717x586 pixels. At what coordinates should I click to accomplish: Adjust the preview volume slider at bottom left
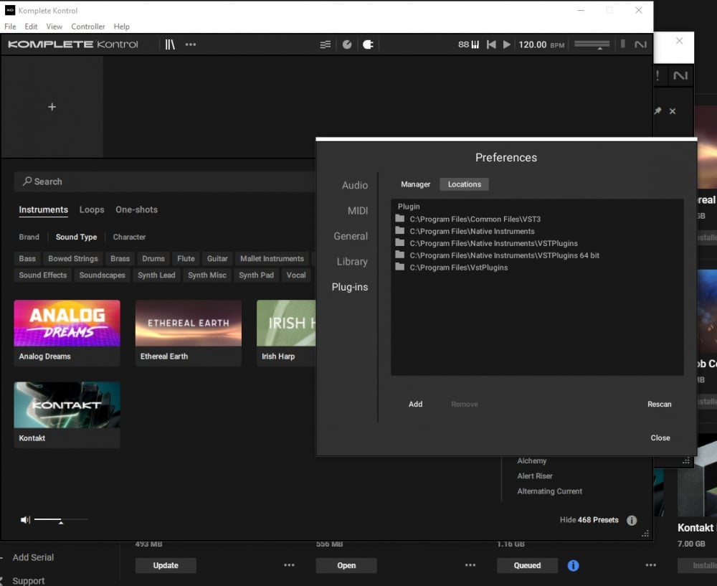tap(61, 520)
